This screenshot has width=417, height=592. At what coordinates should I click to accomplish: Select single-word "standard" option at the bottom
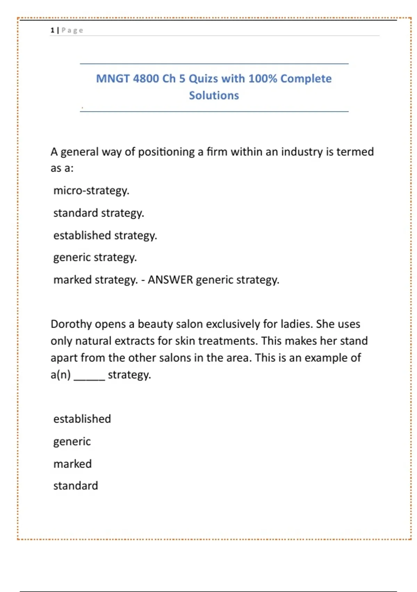point(75,486)
